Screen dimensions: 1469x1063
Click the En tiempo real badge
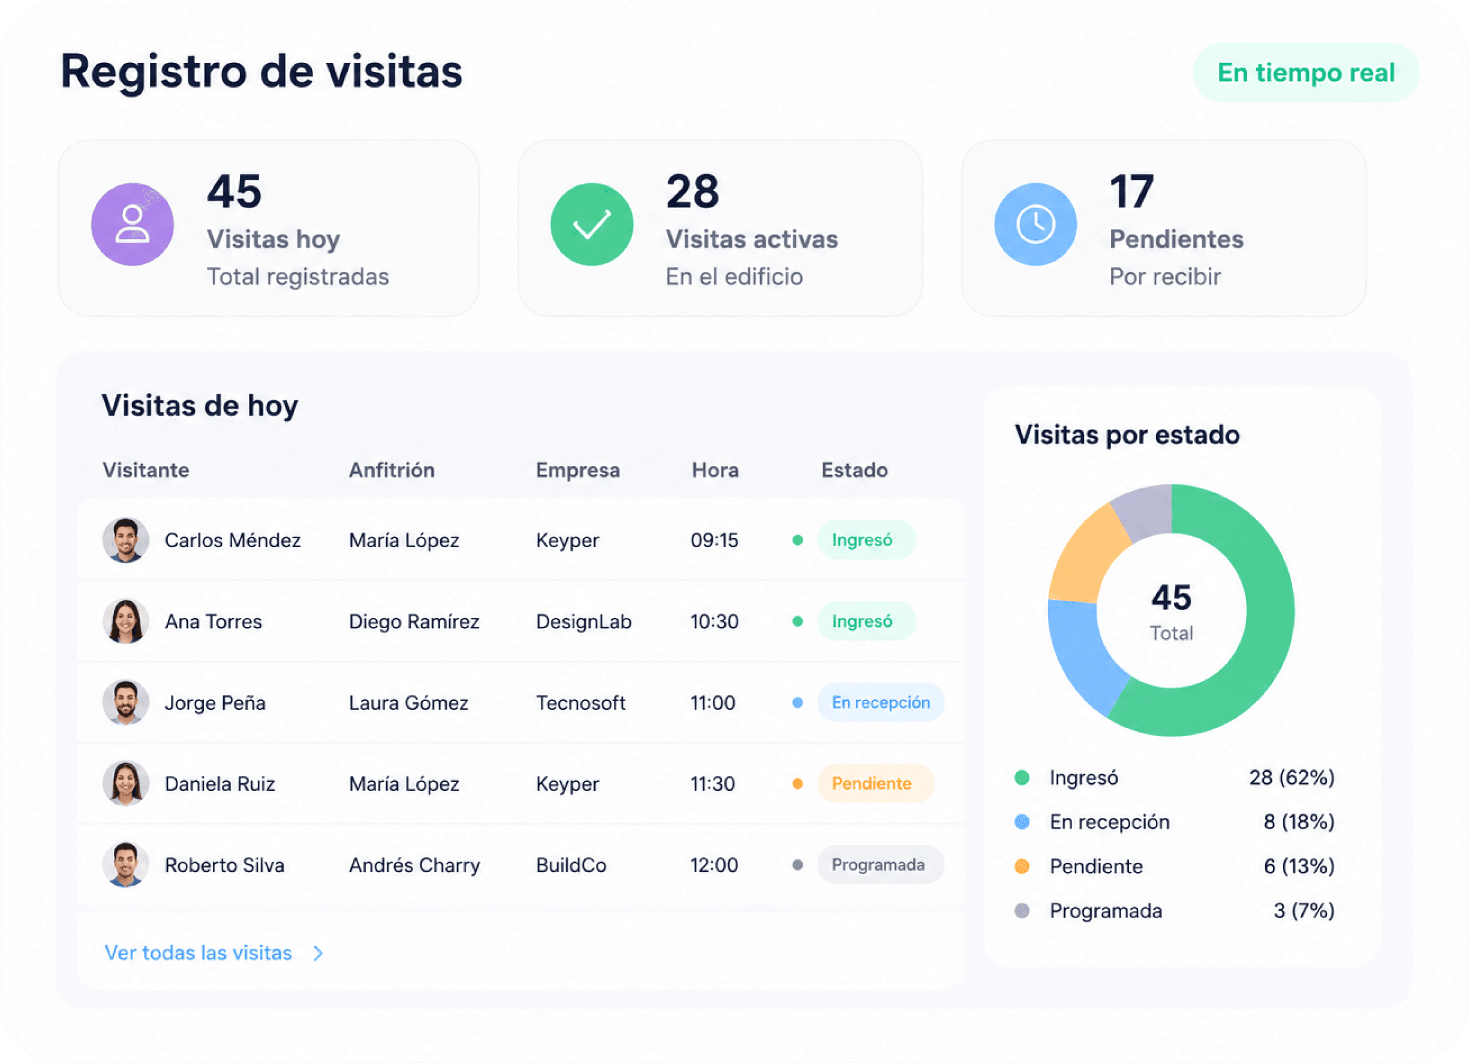(x=1306, y=73)
